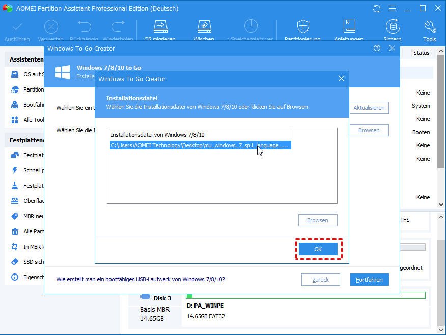Screen dimensions: 446x335
Task: Click Browsen in the Installationsdatei dialog
Action: point(318,220)
